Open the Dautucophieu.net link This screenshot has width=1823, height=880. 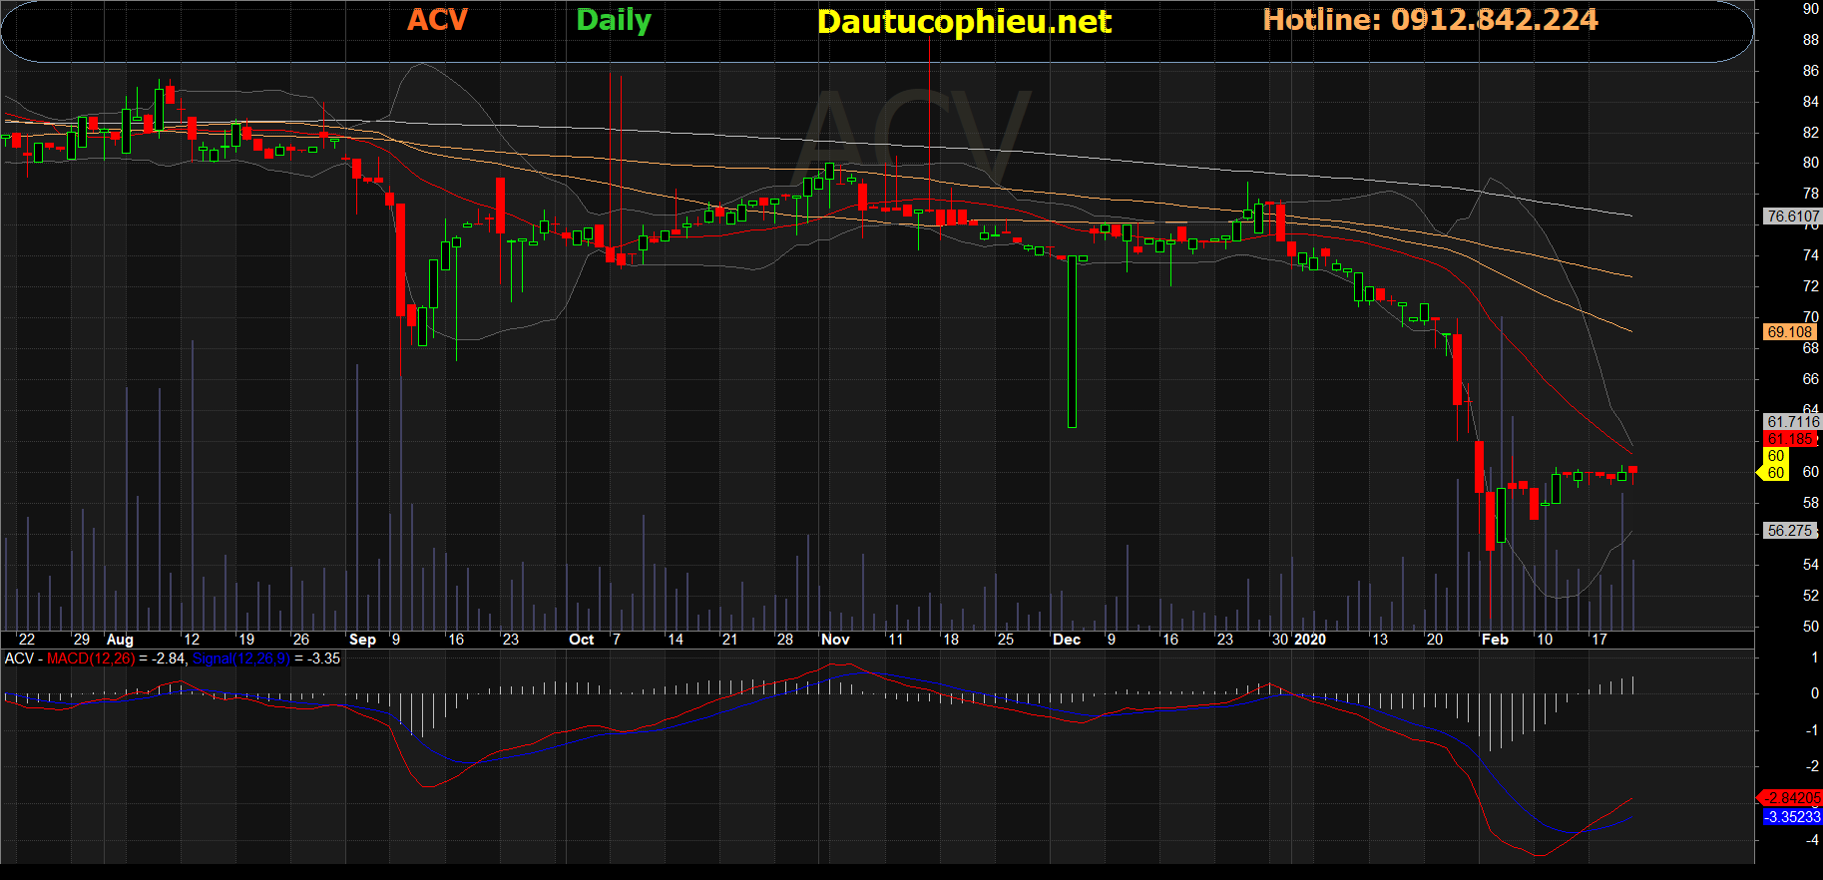click(x=963, y=22)
